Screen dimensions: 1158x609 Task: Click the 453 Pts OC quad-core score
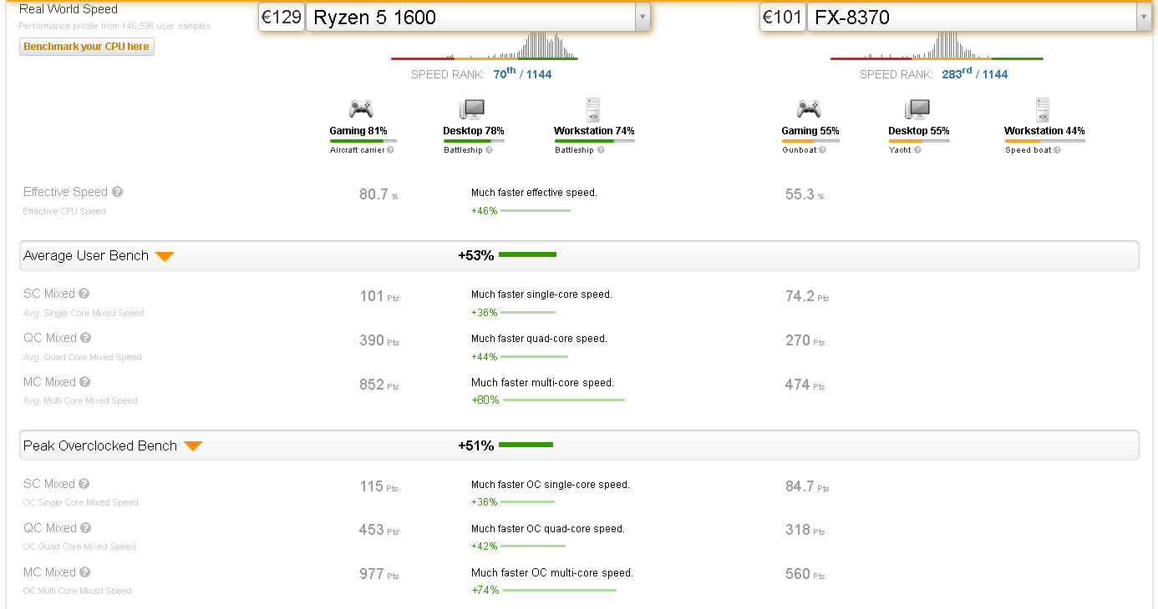[x=379, y=530]
